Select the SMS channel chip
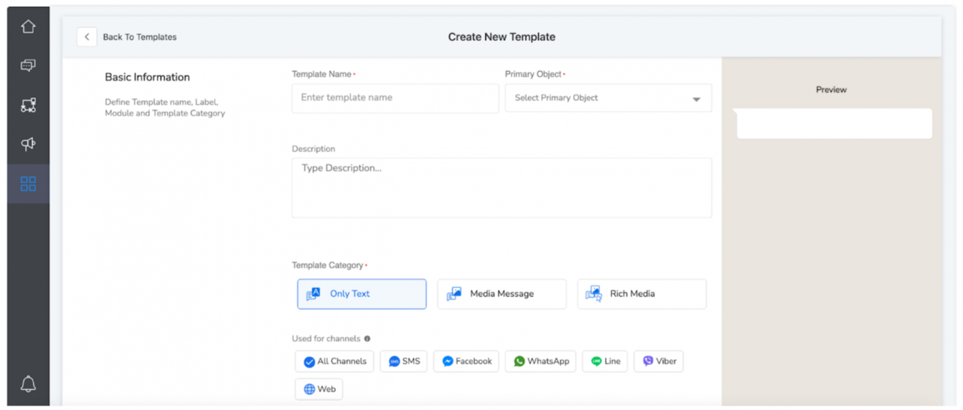The width and height of the screenshot is (963, 410). [403, 361]
